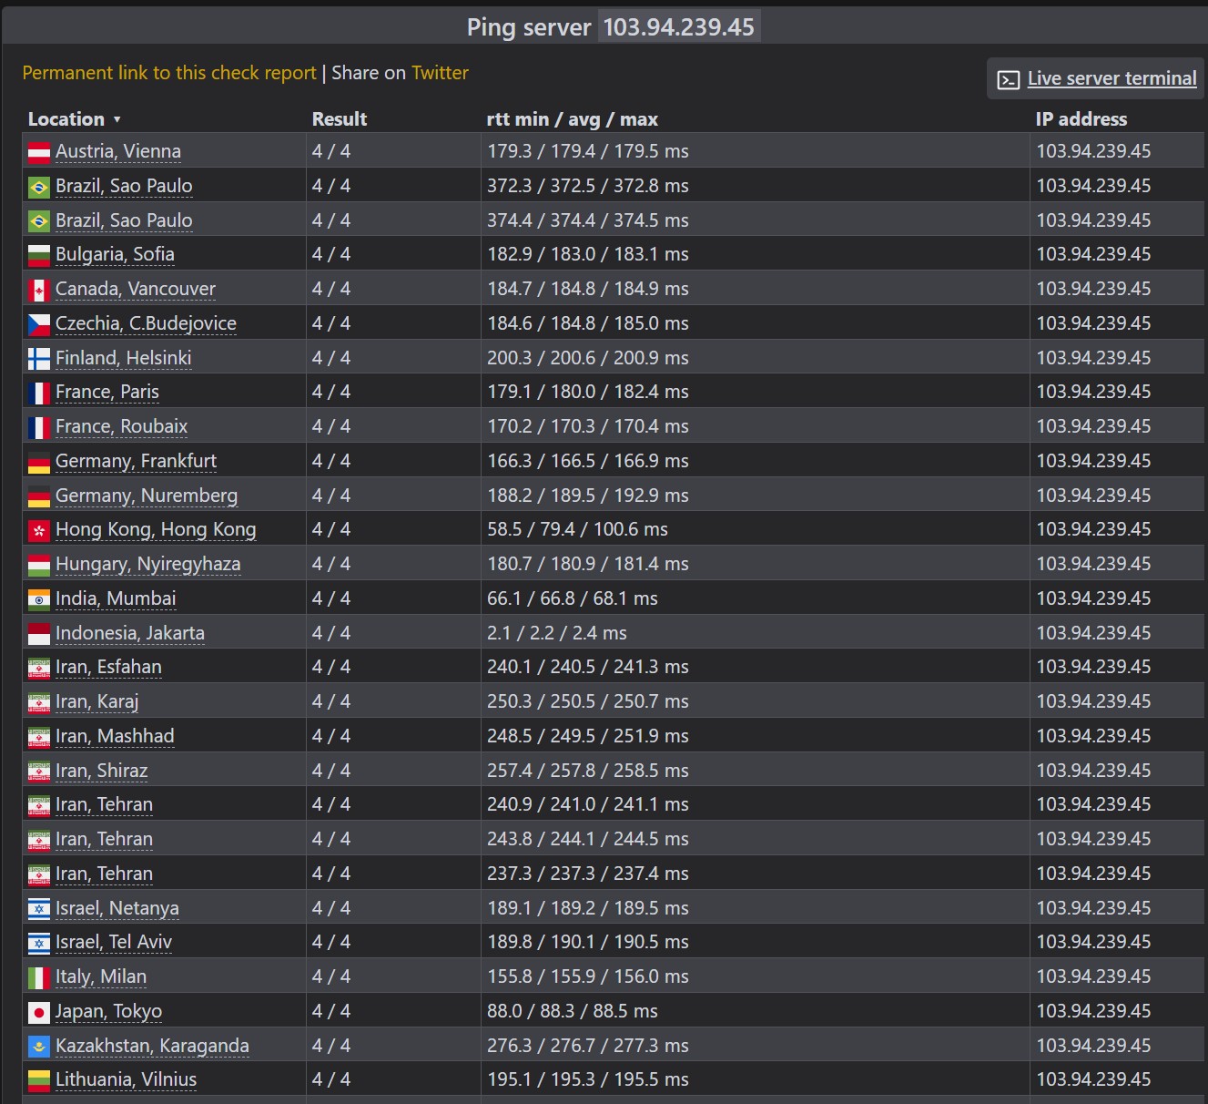Click the Austria flag icon
Screen dimensions: 1208x1104
coord(39,152)
